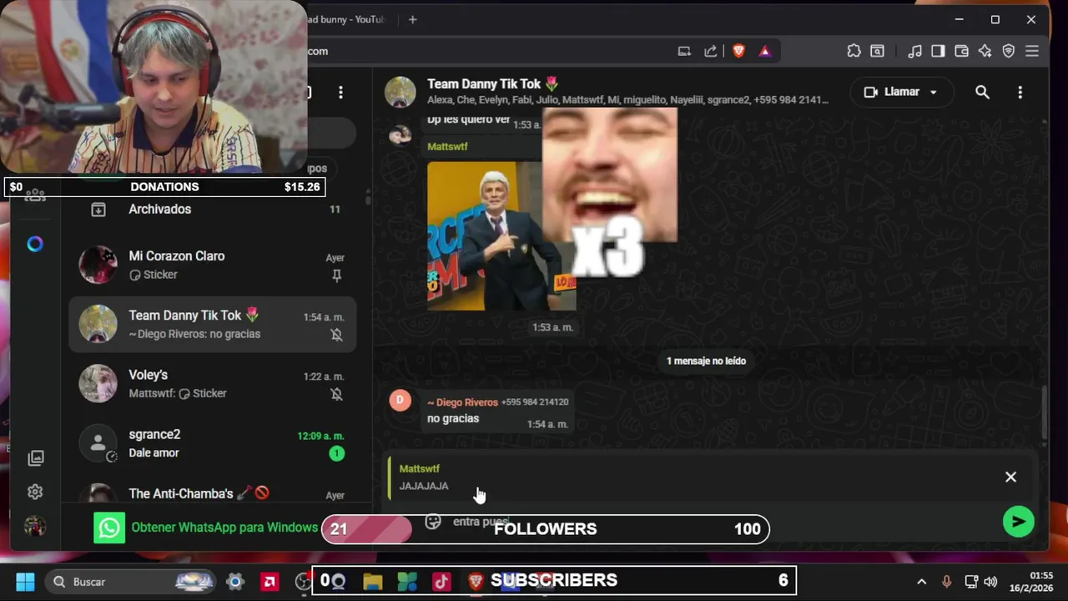Open the WhatsApp logo beside Obtener link
The height and width of the screenshot is (601, 1068).
pyautogui.click(x=109, y=528)
